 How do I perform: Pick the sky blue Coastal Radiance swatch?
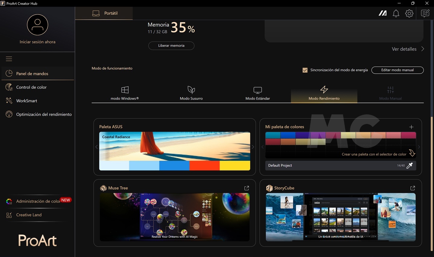(x=144, y=166)
